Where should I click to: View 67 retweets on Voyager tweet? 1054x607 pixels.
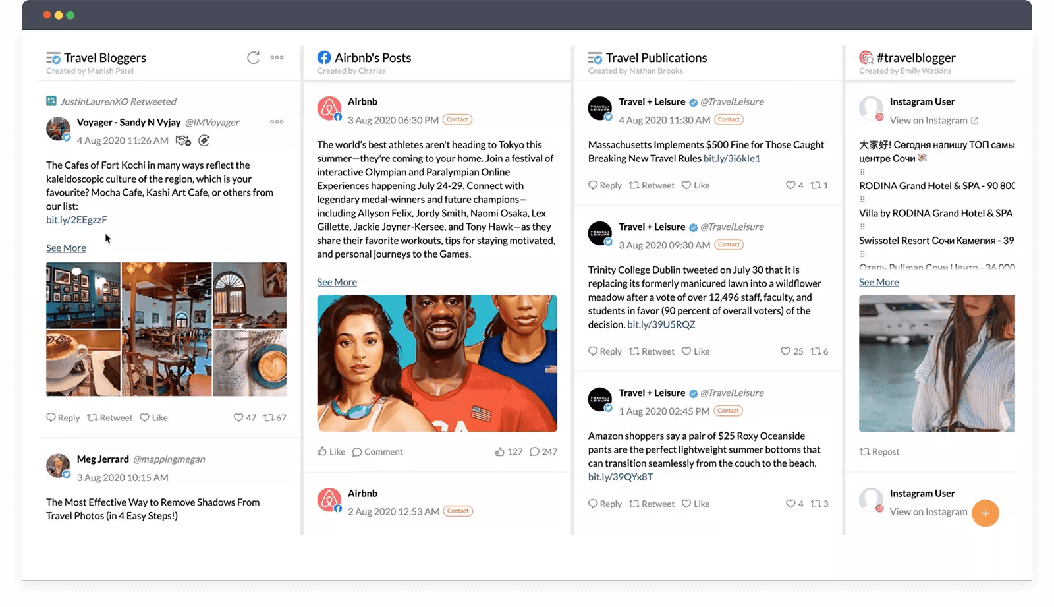(275, 418)
